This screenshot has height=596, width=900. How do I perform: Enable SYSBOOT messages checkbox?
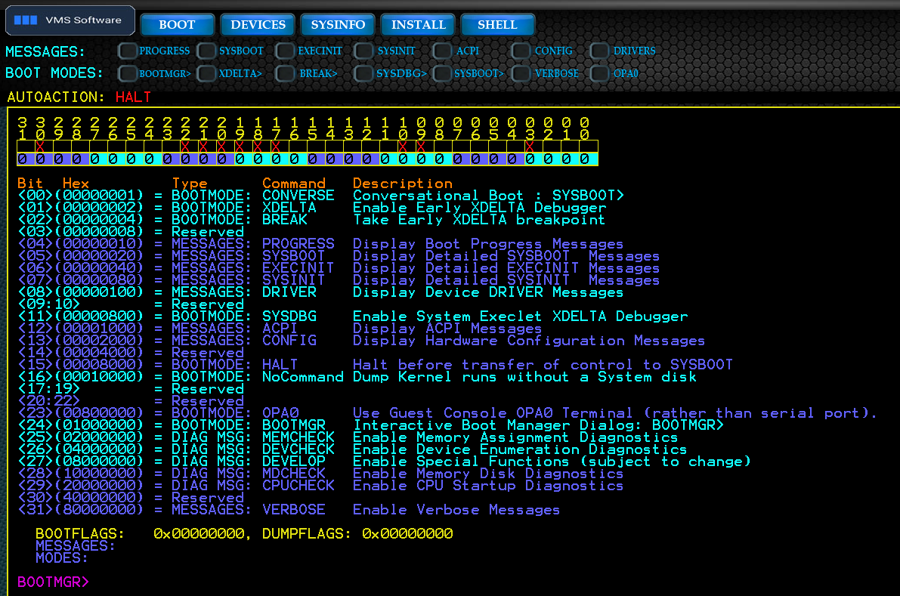206,51
